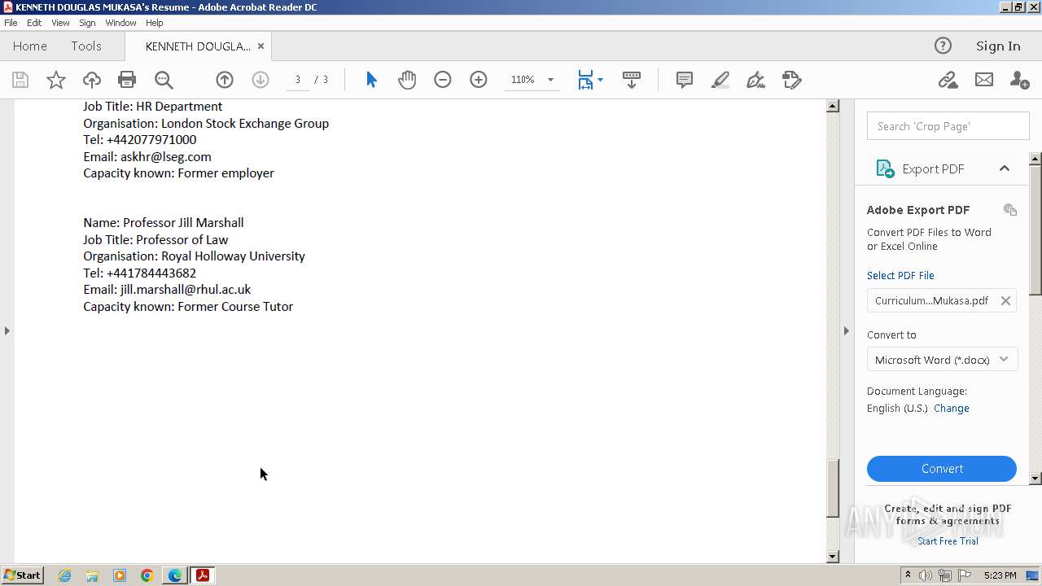Screen dimensions: 1042x586
Task: Open the Sign pen tool
Action: point(755,80)
